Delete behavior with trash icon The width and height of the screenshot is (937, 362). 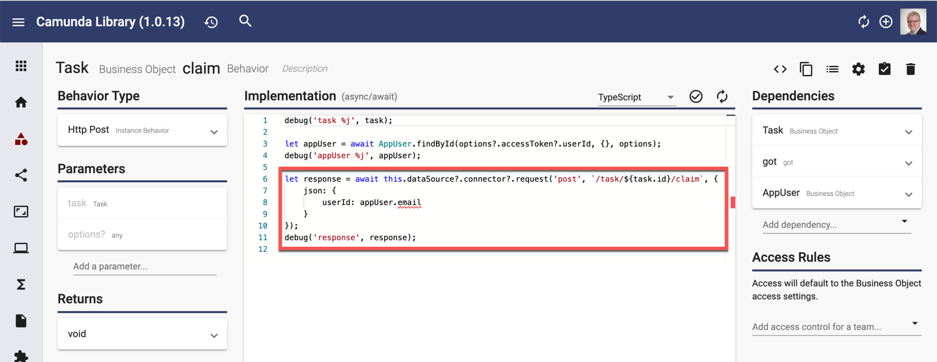point(910,69)
